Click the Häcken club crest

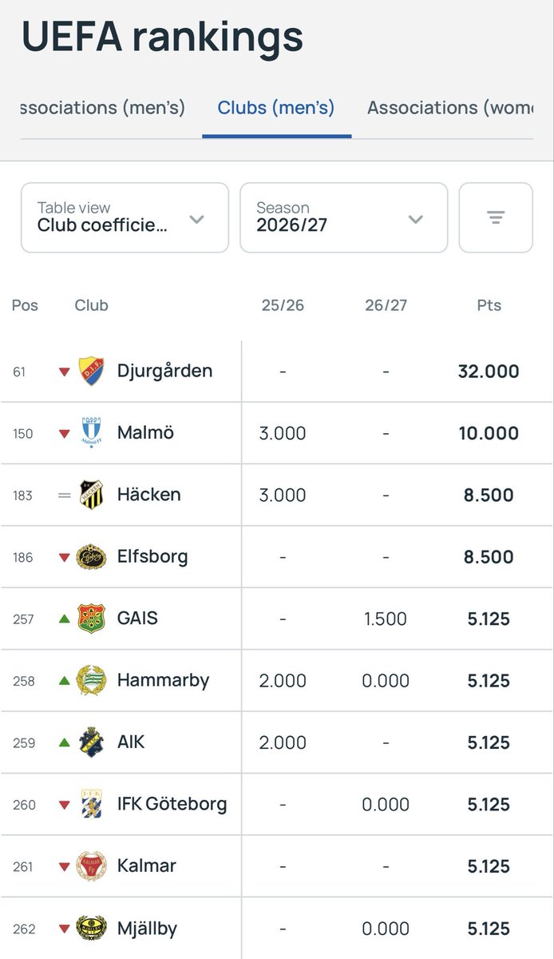(91, 495)
